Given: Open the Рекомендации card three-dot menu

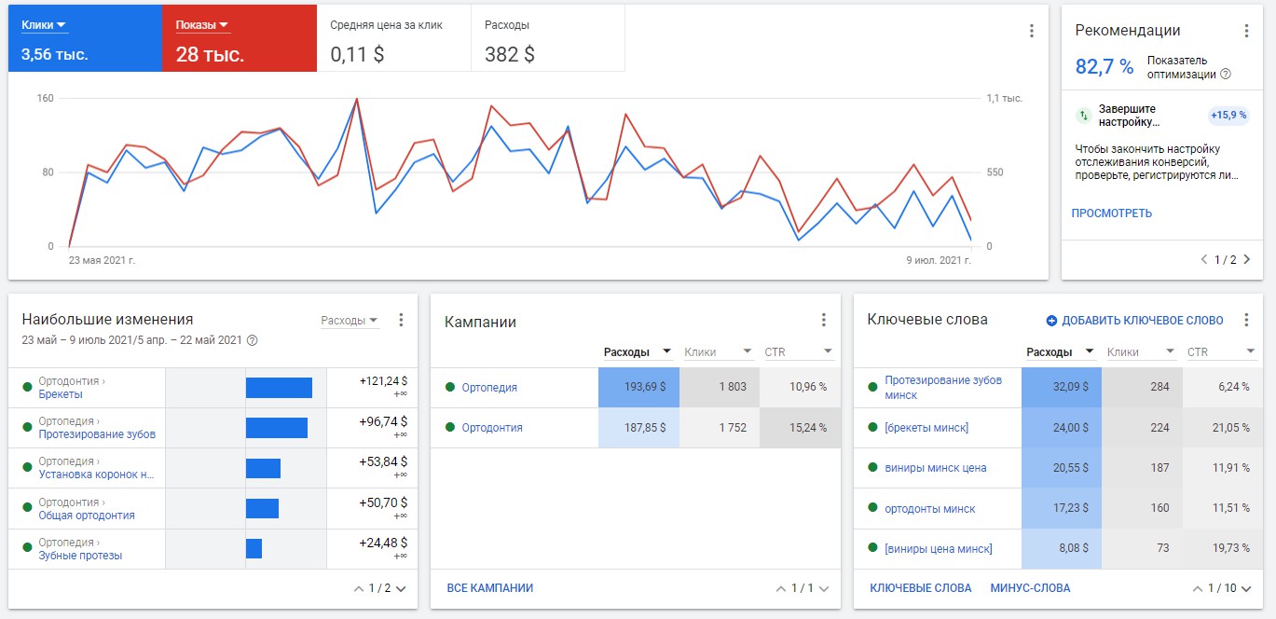Looking at the screenshot, I should tap(1246, 31).
